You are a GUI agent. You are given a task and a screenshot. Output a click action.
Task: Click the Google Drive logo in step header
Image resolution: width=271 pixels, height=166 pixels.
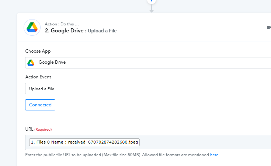[32, 28]
